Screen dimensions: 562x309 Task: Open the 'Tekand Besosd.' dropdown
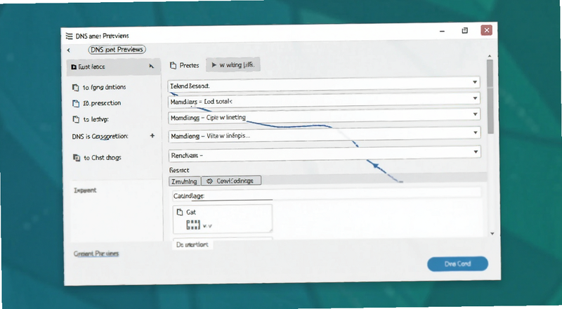click(x=475, y=82)
